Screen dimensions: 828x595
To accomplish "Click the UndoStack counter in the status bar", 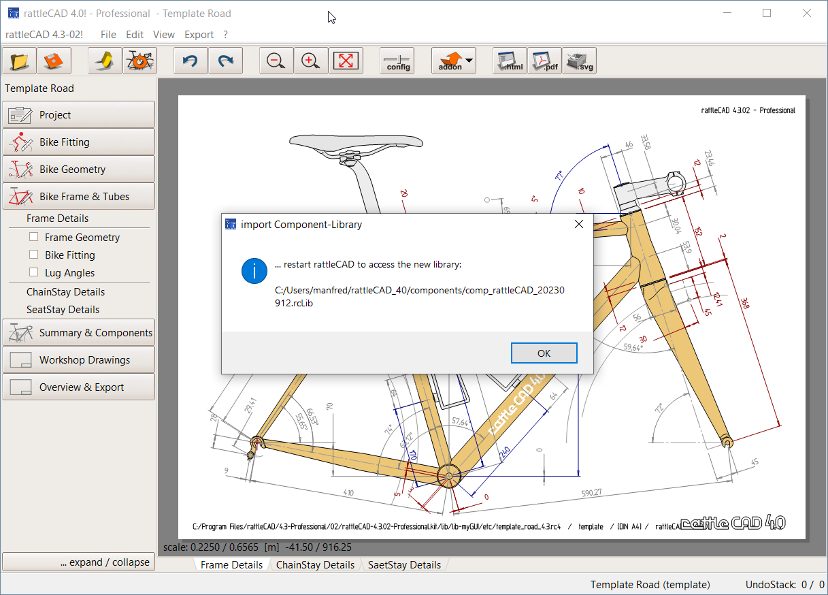I will (785, 584).
